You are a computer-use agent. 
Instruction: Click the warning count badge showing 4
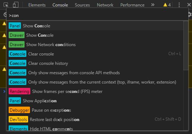(x=167, y=5)
